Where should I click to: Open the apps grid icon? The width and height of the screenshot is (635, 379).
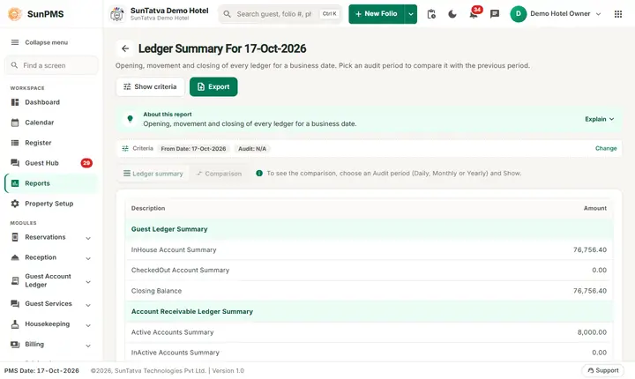tap(618, 14)
